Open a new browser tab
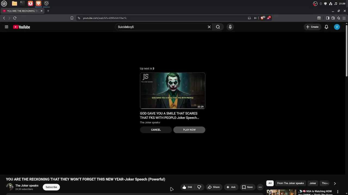Screen dimensions: 348x195 pyautogui.click(x=48, y=11)
